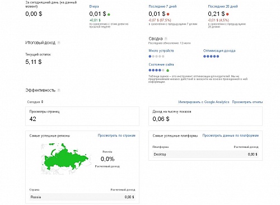The width and height of the screenshot is (280, 205).
Task: Open the Сегодня period dropdown
Action: pyautogui.click(x=35, y=102)
